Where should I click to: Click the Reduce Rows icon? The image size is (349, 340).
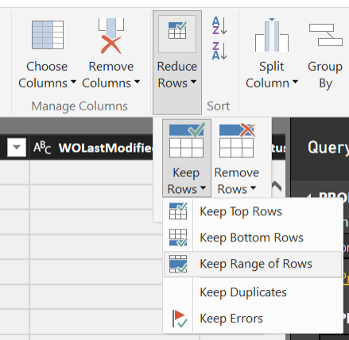point(177,30)
